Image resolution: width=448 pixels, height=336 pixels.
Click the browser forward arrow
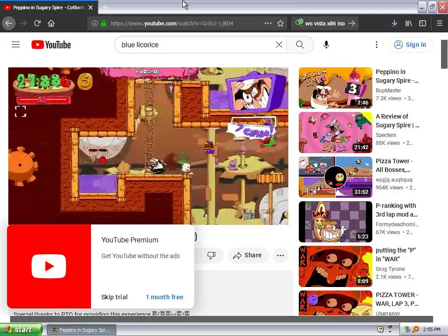23,24
